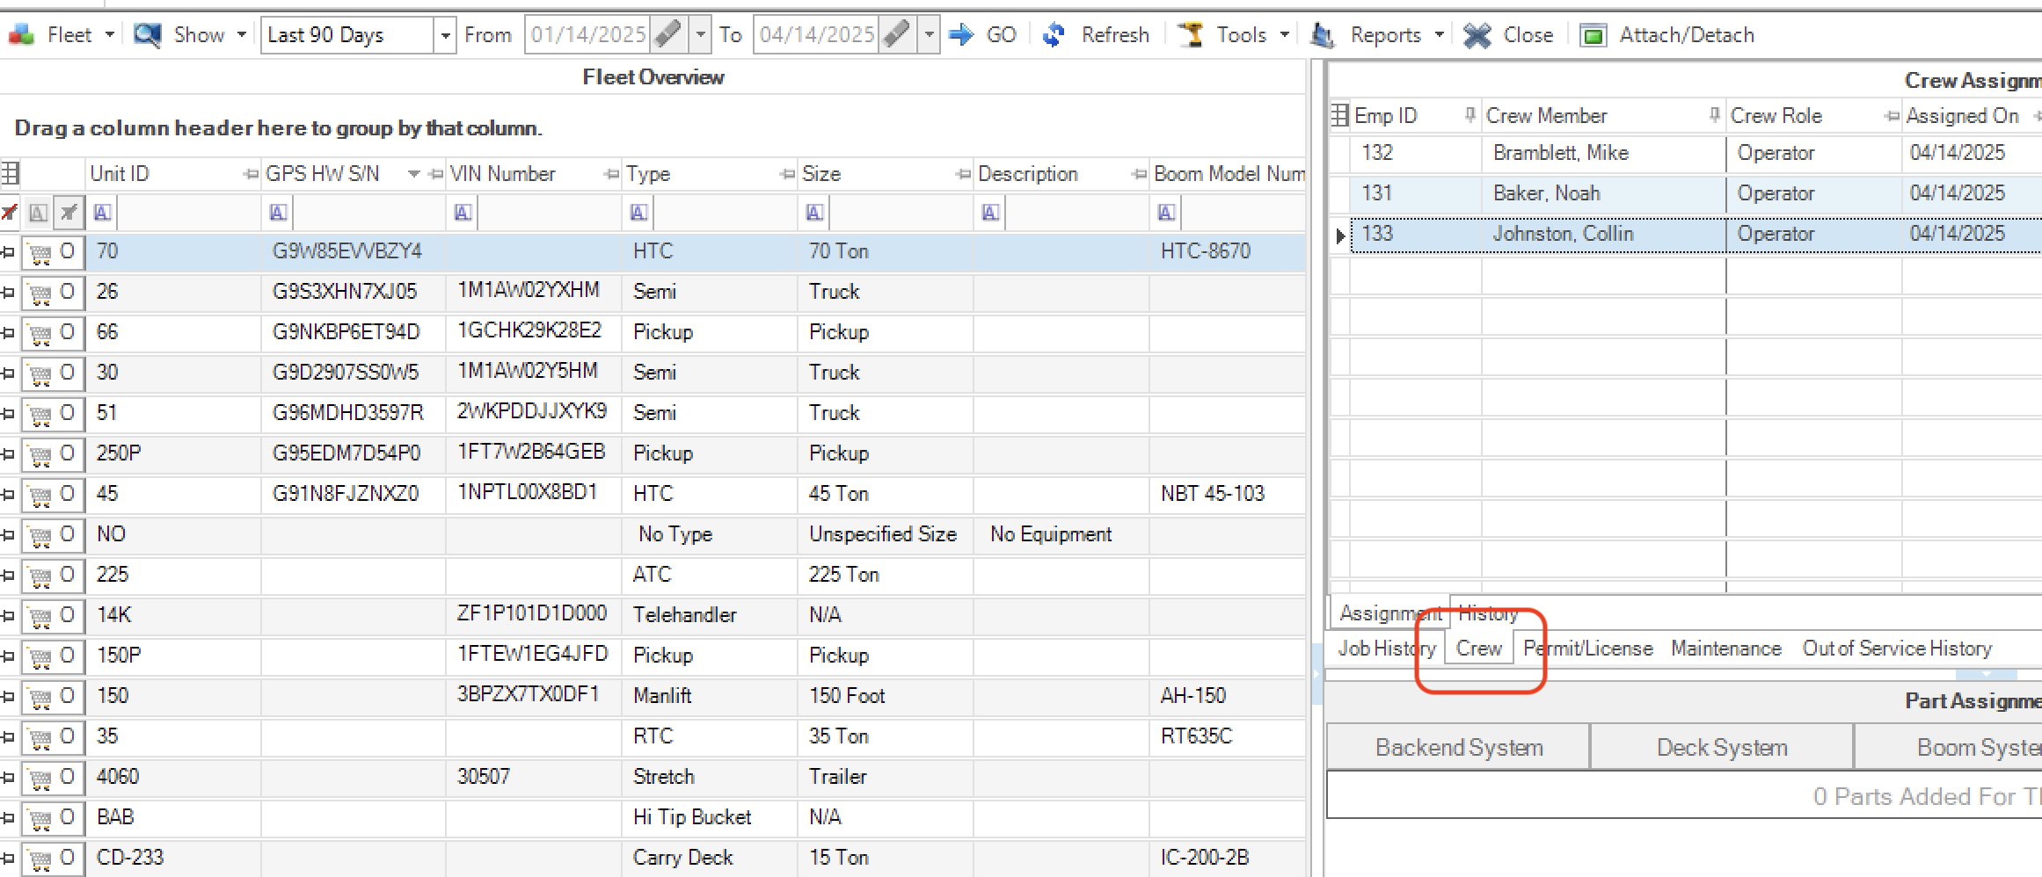Click the cart icon for unit 26

point(40,294)
